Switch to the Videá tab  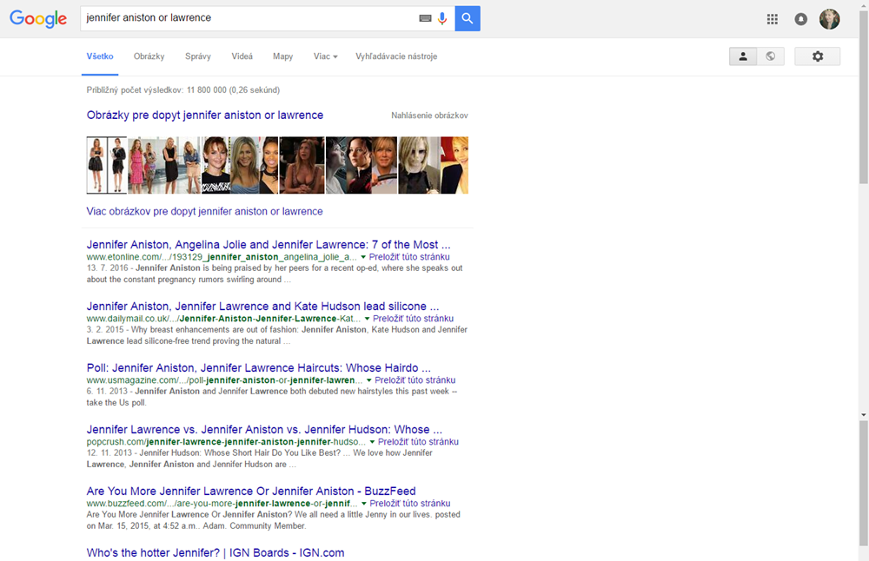pos(242,56)
